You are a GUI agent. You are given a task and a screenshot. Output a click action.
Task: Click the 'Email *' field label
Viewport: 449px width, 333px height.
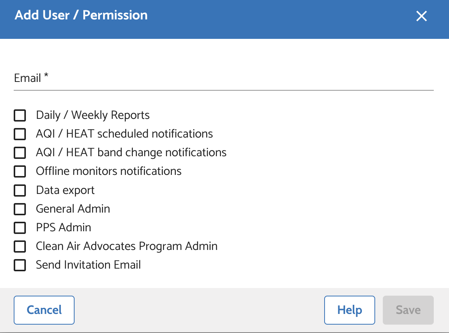tap(31, 78)
